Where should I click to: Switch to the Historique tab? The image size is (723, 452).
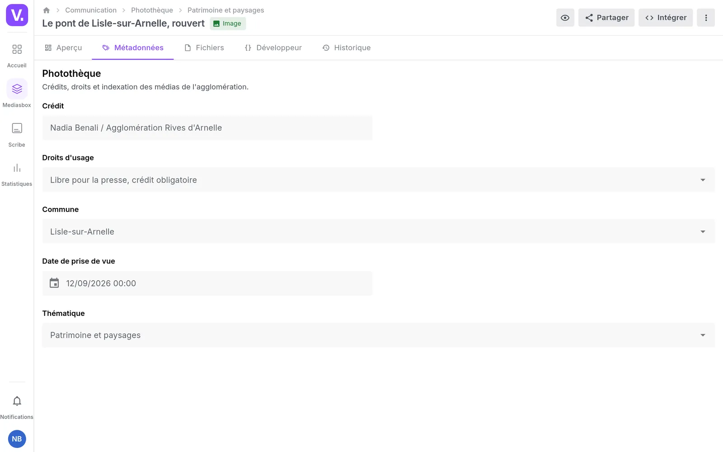(347, 48)
